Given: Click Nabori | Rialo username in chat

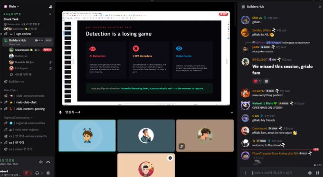Looking at the screenshot, I should (263, 103).
